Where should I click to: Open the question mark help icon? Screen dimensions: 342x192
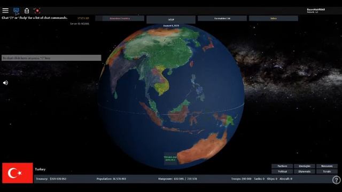[x=336, y=180]
